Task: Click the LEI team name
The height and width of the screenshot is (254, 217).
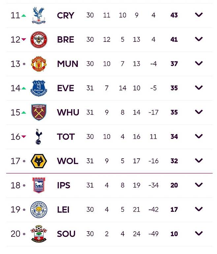Action: 63,210
